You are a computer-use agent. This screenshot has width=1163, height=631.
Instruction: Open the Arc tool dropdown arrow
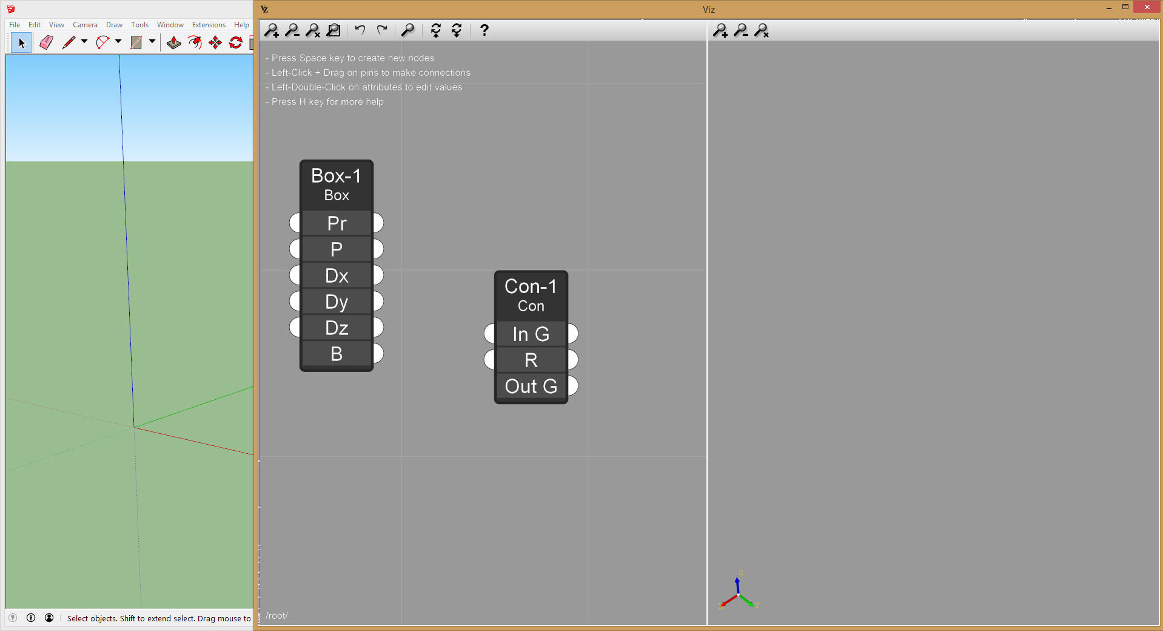pyautogui.click(x=118, y=42)
